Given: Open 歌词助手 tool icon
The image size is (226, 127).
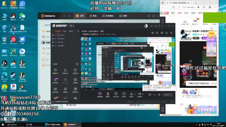Looking at the screenshot, I should (75, 90).
